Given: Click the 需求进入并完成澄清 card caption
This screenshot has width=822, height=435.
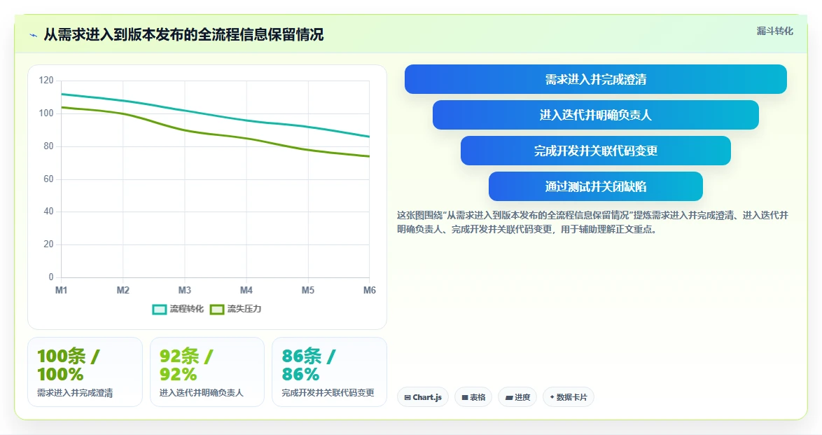Looking at the screenshot, I should pyautogui.click(x=75, y=392).
